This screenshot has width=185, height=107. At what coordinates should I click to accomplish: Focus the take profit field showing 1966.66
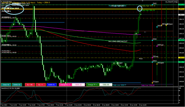coord(106,85)
